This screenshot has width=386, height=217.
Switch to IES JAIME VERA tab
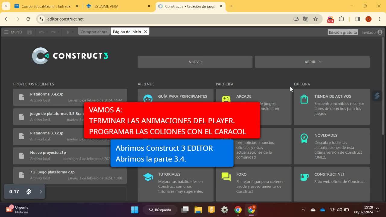click(118, 6)
